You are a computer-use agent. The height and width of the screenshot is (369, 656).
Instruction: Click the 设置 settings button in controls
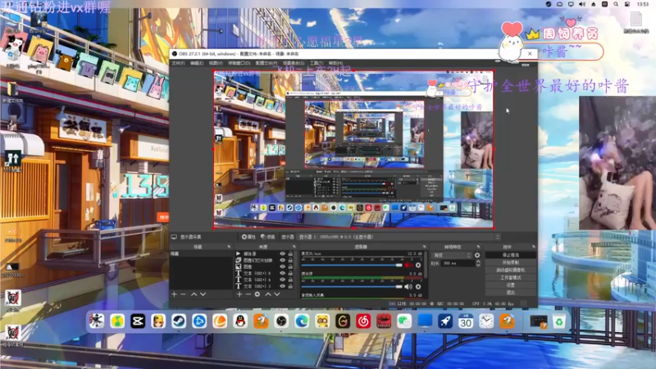510,285
